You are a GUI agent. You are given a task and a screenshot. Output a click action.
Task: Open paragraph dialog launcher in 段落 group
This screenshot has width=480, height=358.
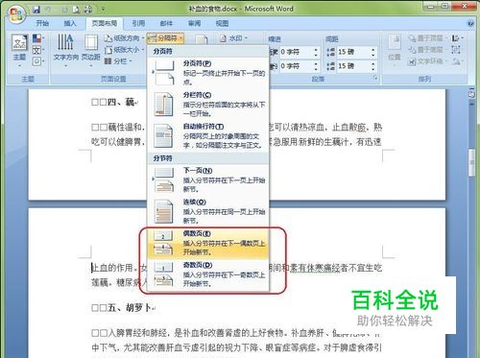(375, 78)
